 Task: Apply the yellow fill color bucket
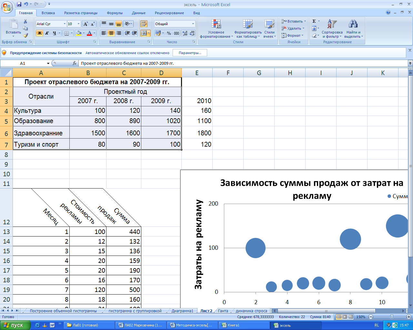79,33
